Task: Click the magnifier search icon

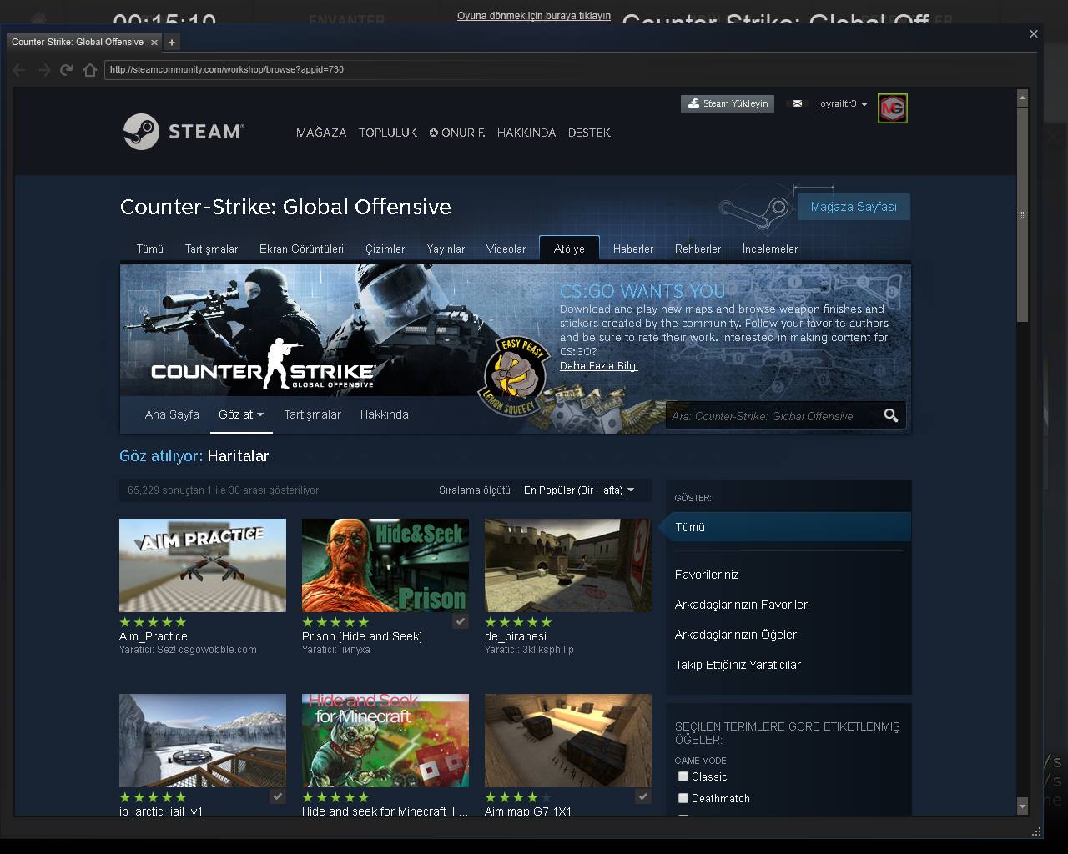Action: click(x=890, y=415)
